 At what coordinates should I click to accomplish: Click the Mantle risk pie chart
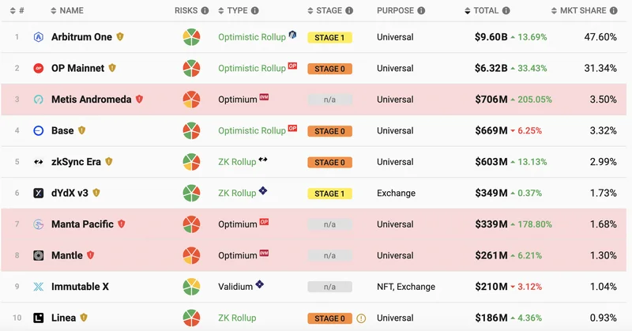click(191, 255)
